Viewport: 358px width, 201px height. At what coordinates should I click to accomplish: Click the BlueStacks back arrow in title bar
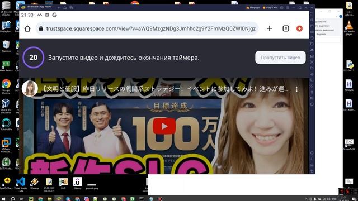point(59,8)
